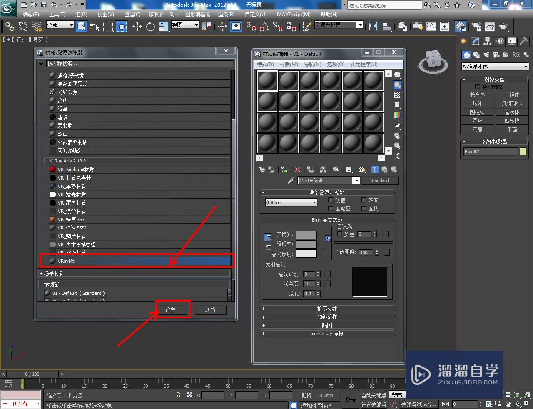Screen dimensions: 533x409
Task: Click the Material Editor toolbar icon
Action: 461,27
